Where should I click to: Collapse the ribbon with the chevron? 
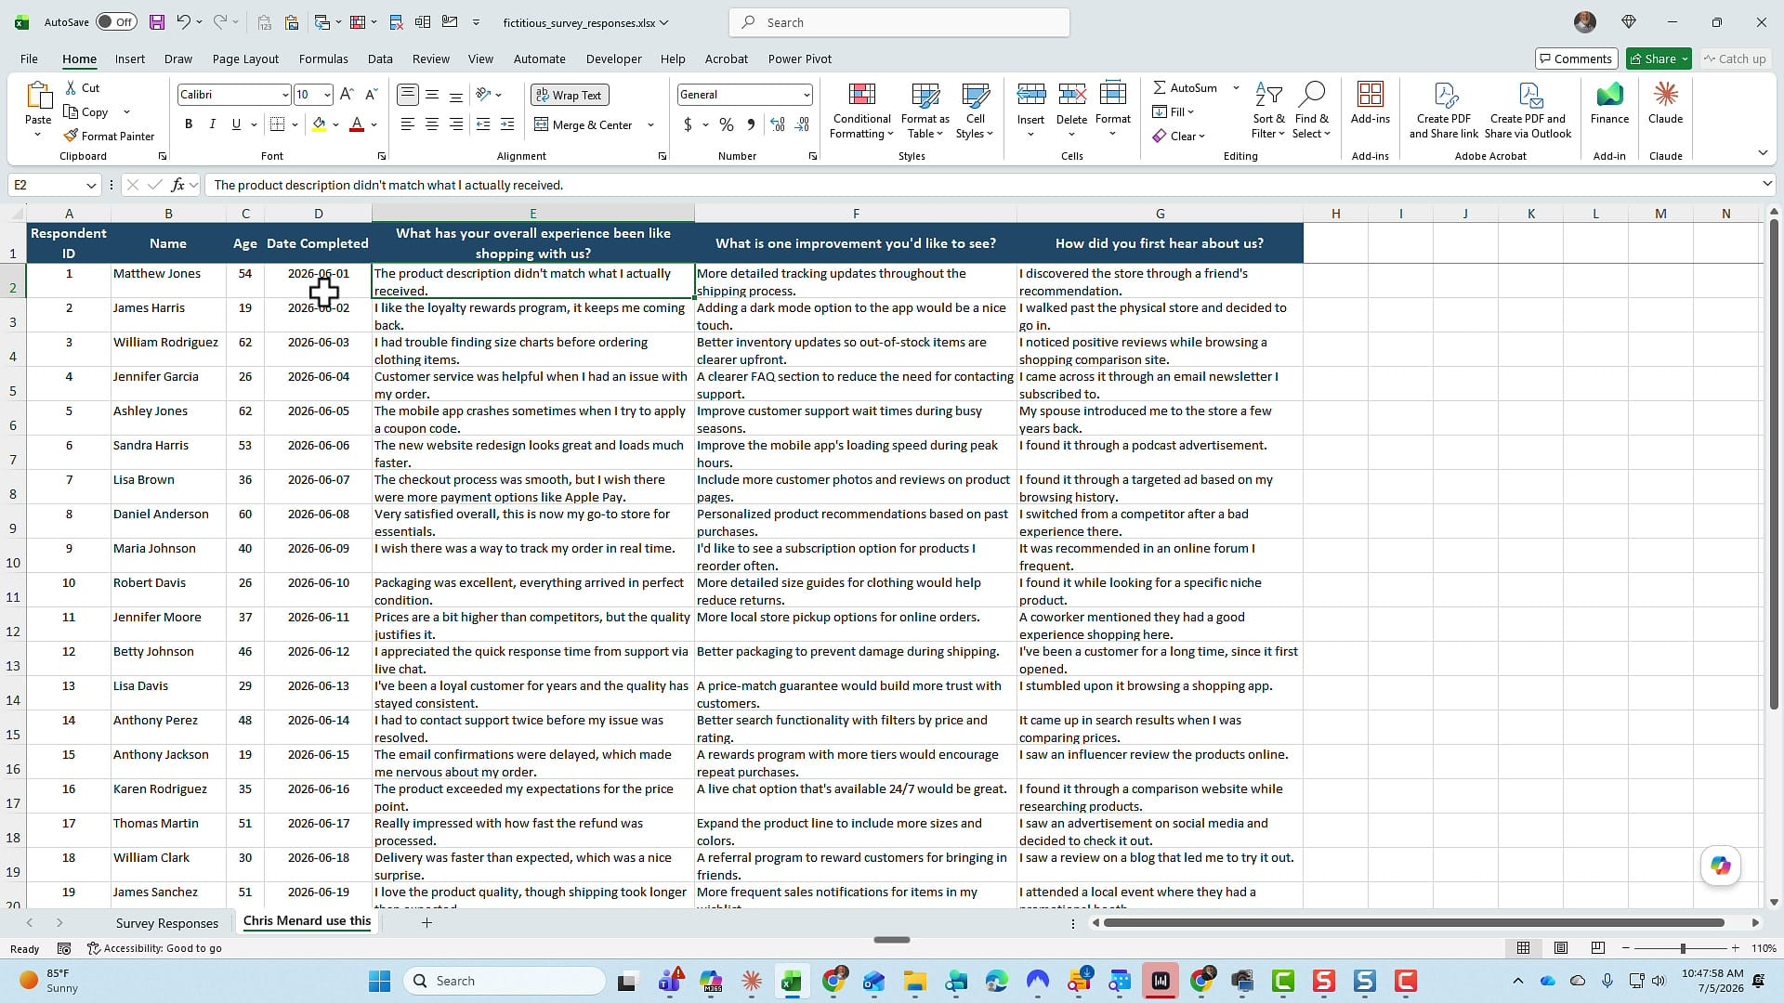coord(1763,152)
